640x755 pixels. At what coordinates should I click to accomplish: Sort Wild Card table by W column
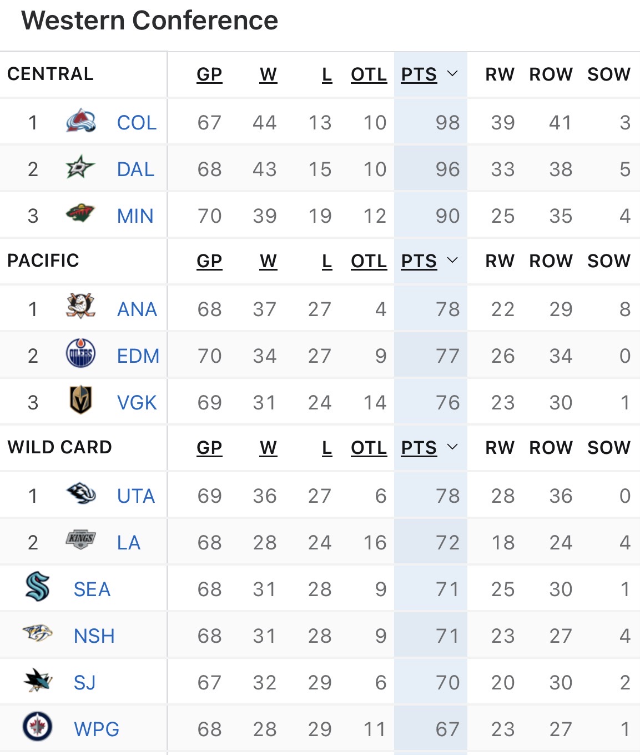268,448
